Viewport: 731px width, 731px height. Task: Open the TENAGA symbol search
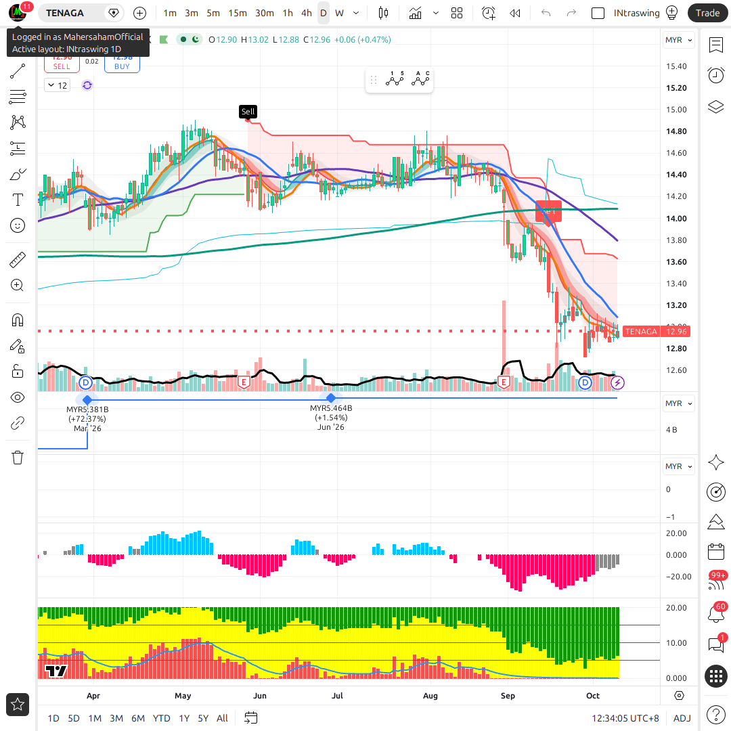65,13
